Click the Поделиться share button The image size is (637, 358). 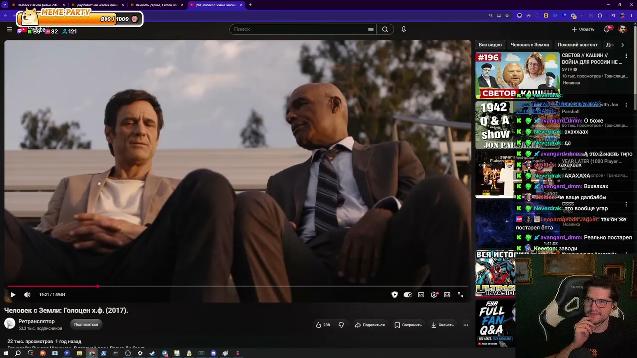click(370, 325)
